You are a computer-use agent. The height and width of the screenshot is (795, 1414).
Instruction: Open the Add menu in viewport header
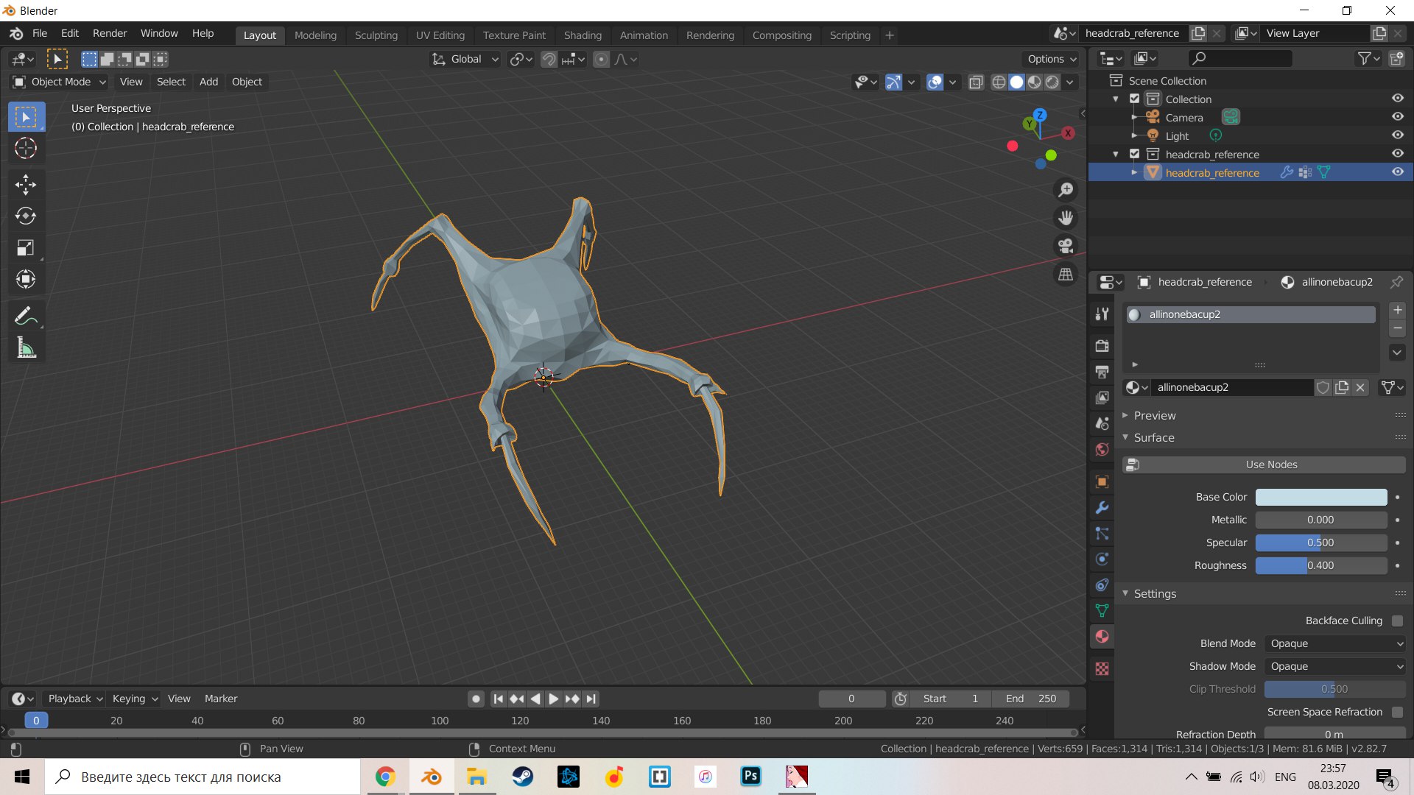[x=208, y=82]
